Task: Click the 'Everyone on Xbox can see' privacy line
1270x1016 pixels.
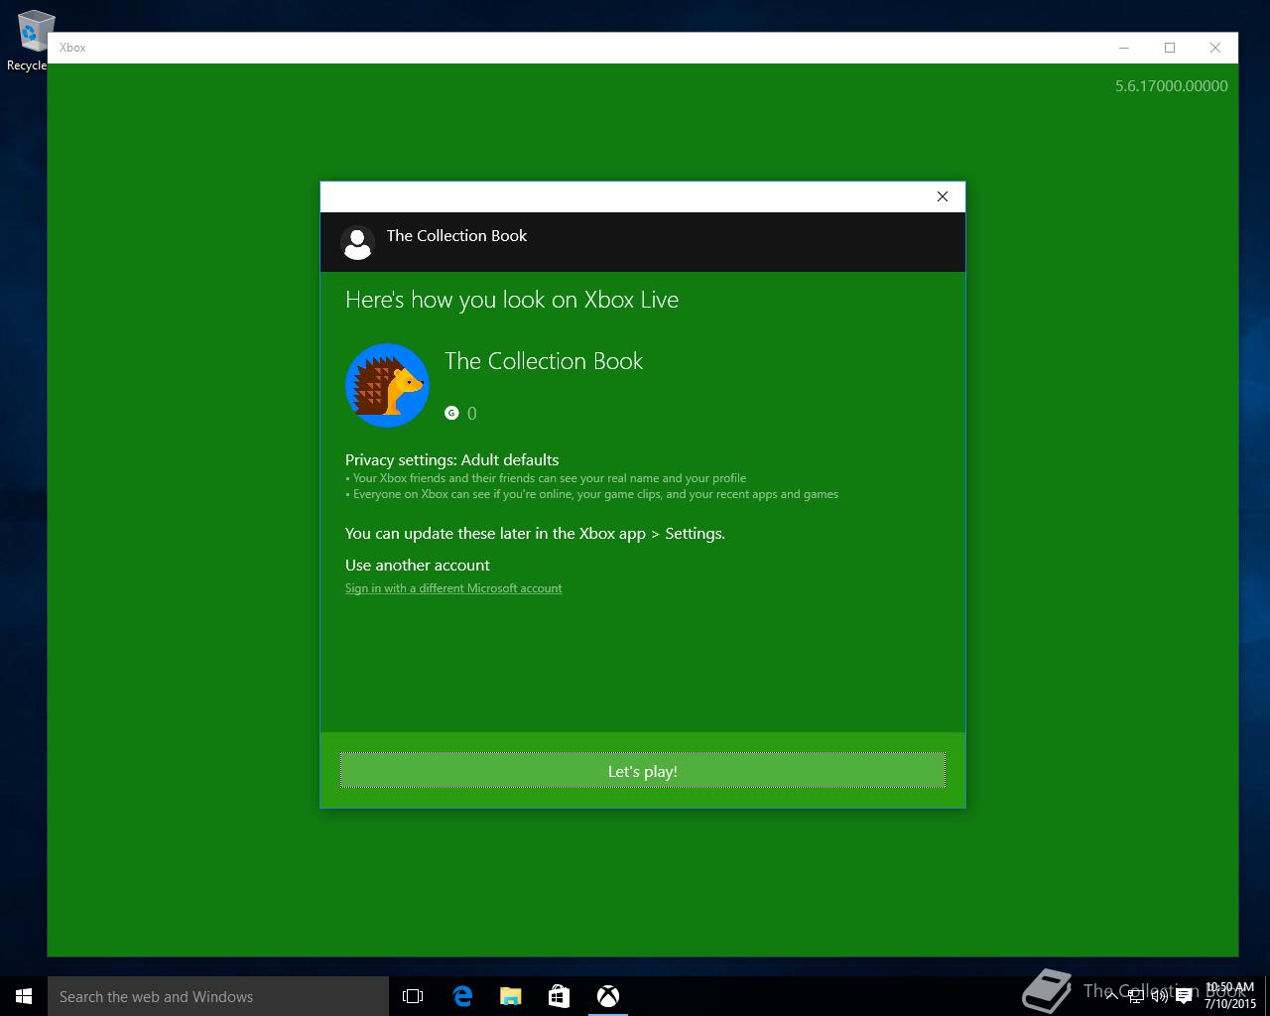Action: (x=591, y=494)
